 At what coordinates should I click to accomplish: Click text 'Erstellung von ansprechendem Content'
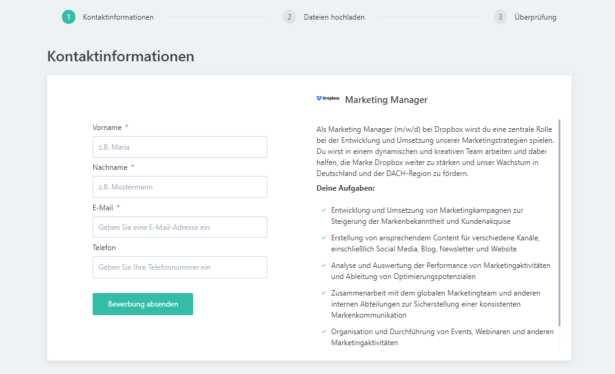[x=394, y=238]
